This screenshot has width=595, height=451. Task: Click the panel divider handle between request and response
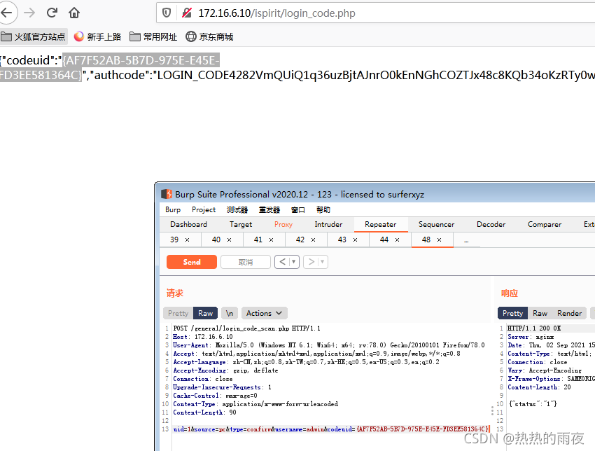[492, 411]
